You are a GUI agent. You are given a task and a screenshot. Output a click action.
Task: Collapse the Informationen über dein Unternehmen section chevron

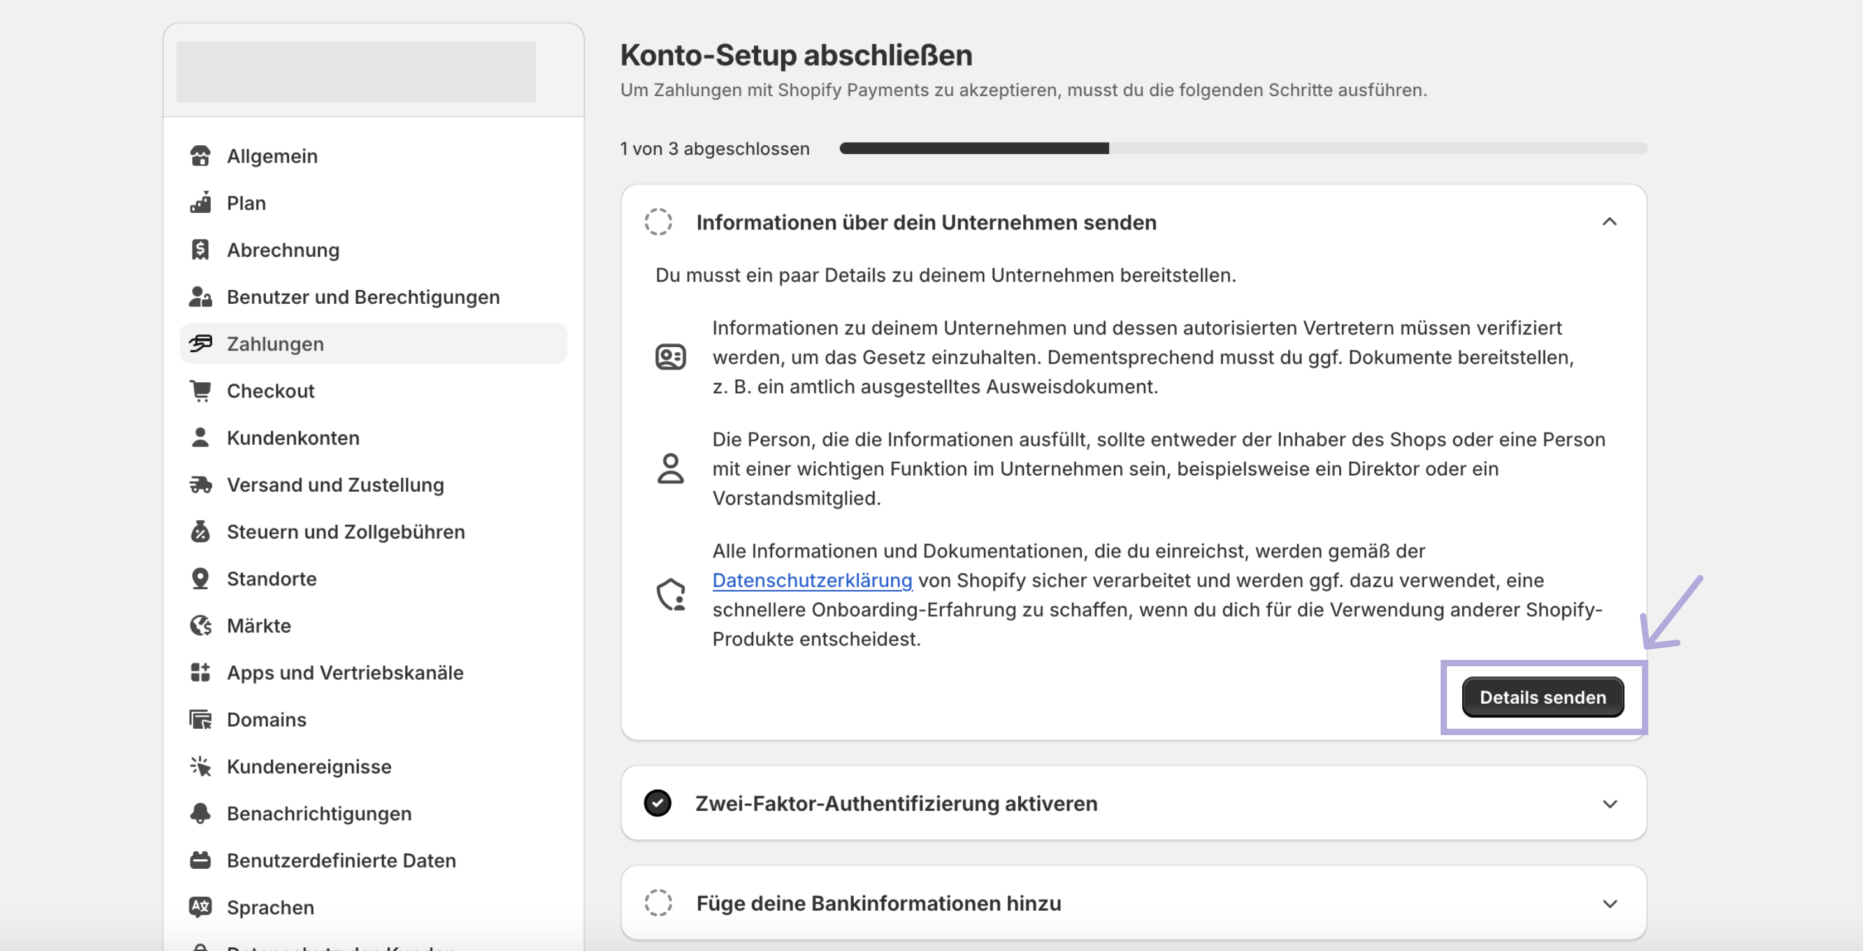[x=1610, y=222]
